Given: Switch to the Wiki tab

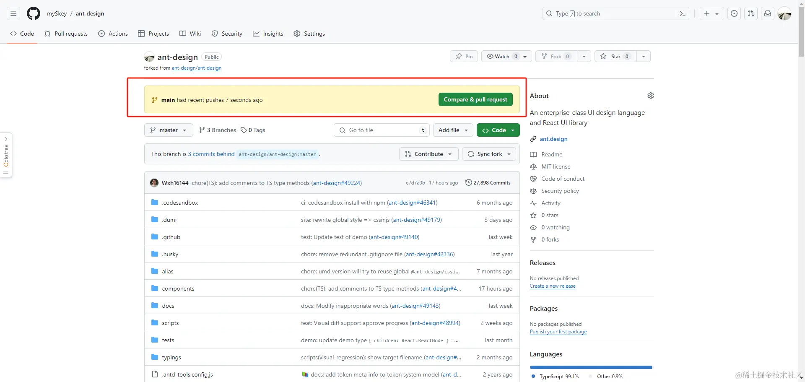Looking at the screenshot, I should (190, 34).
